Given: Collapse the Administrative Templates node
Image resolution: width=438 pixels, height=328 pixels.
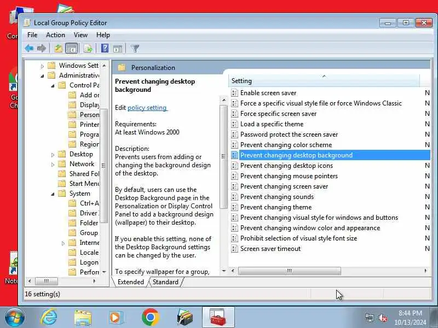Looking at the screenshot, I should point(42,76).
